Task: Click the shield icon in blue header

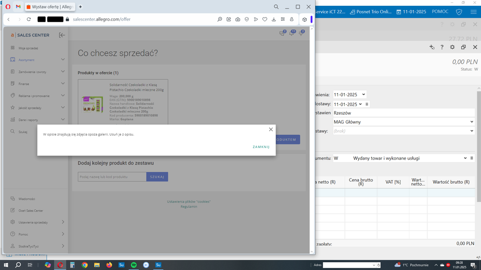Action: click(x=459, y=12)
